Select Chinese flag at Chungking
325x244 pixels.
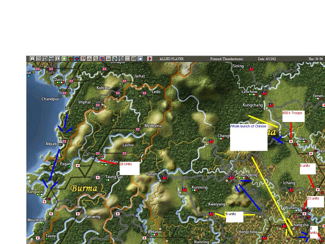point(231,177)
